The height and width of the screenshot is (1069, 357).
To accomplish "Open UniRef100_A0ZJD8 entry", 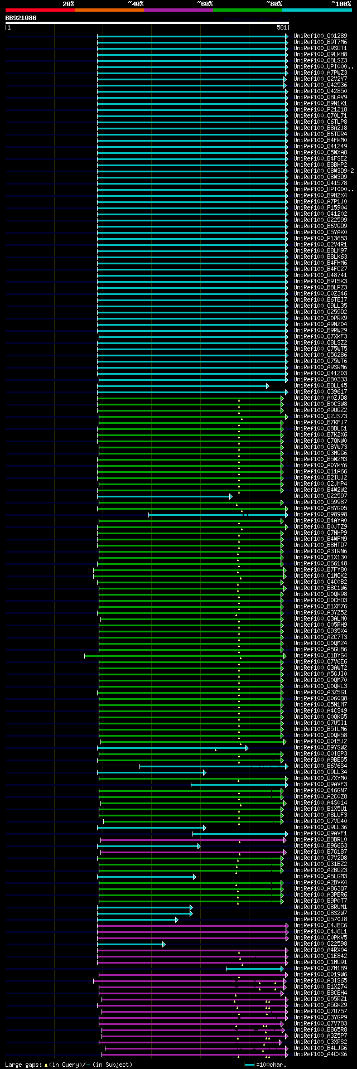I will tap(320, 398).
